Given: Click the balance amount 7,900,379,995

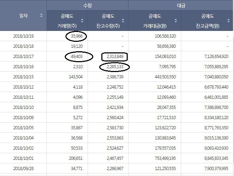Looking at the screenshot, I should pyautogui.click(x=216, y=169).
